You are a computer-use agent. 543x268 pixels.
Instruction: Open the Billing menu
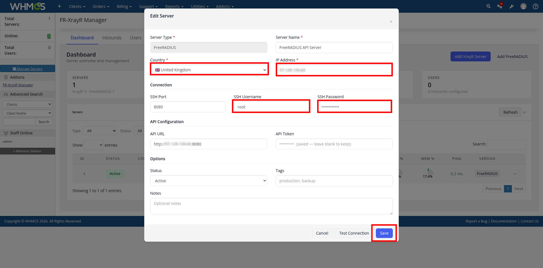click(x=124, y=7)
